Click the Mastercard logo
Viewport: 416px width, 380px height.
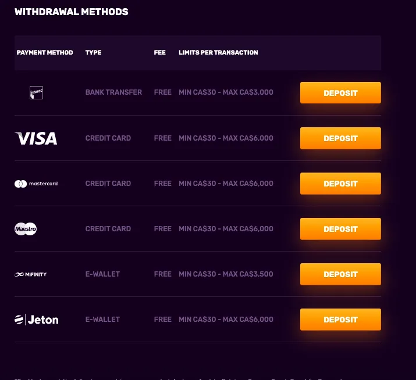pos(36,184)
